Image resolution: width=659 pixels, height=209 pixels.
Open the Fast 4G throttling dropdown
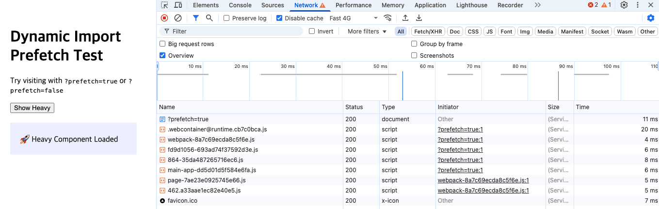tap(353, 18)
